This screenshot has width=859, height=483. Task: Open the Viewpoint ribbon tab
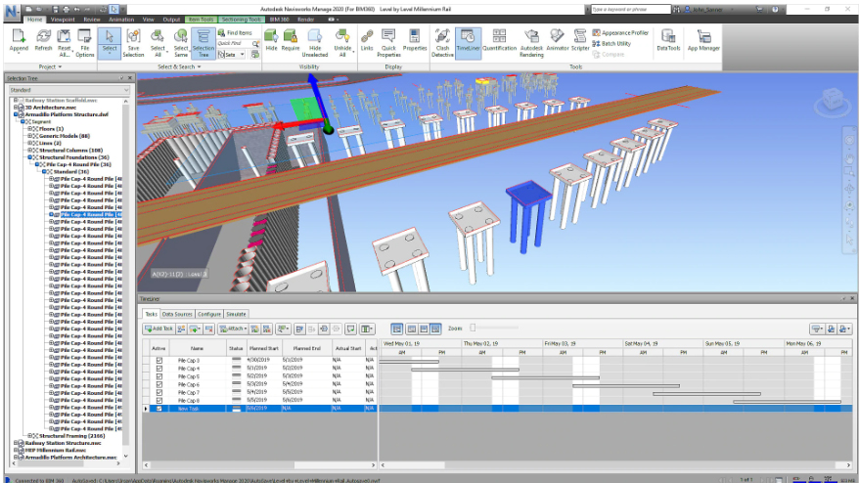pos(63,20)
